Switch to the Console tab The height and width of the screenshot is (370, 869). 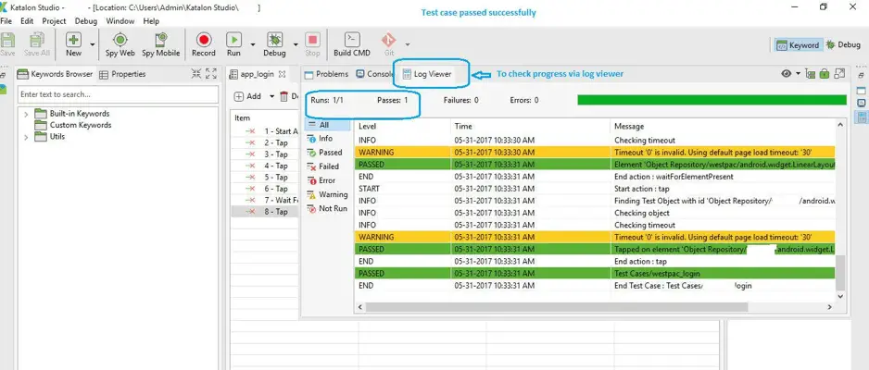click(374, 74)
